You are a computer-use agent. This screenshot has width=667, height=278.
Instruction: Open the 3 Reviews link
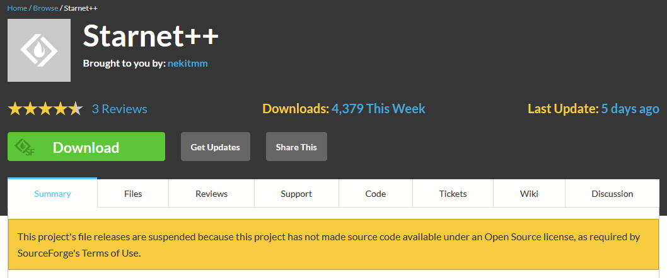point(119,109)
